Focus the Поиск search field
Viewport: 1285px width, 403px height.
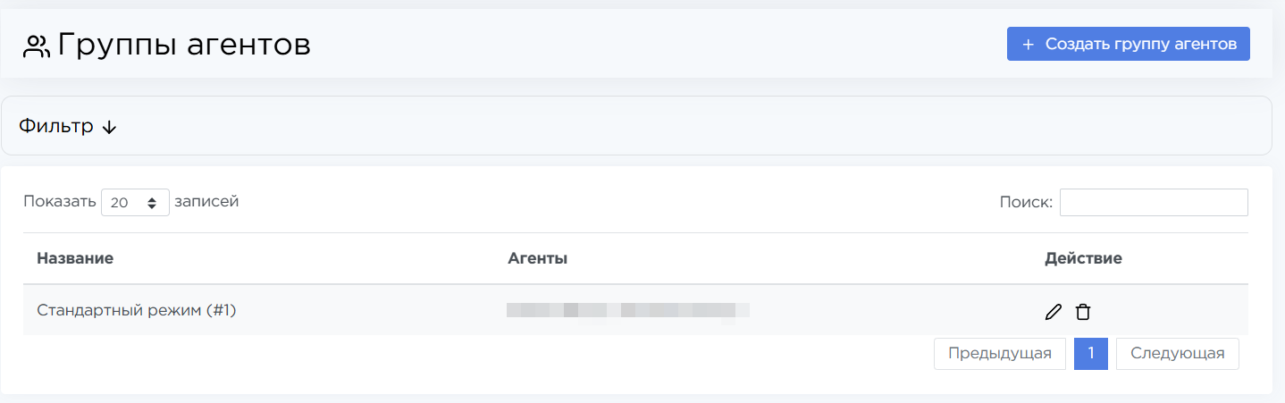(x=1153, y=203)
